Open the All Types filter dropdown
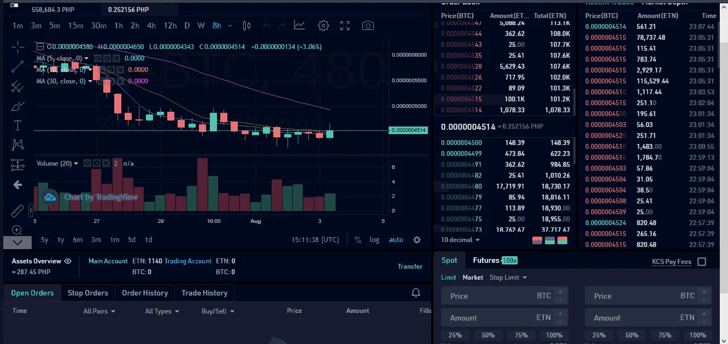This screenshot has width=728, height=344. tap(162, 311)
